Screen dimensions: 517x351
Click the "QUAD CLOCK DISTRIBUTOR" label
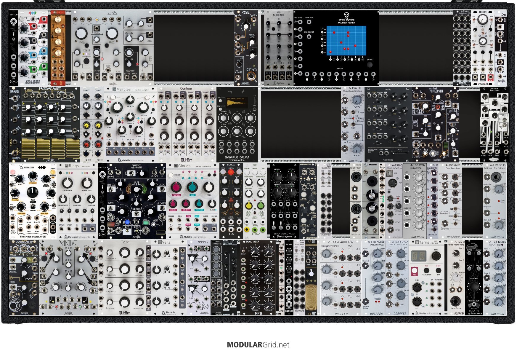[33, 82]
